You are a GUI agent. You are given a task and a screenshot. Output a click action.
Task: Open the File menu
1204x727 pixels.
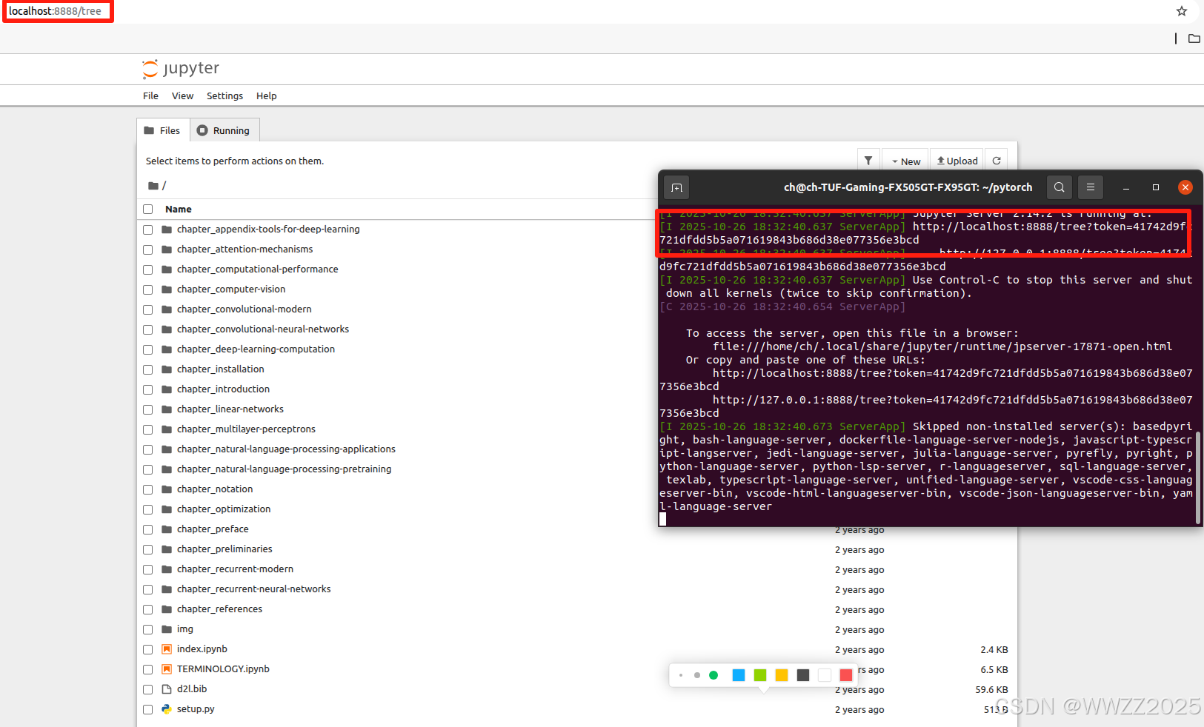pos(150,96)
